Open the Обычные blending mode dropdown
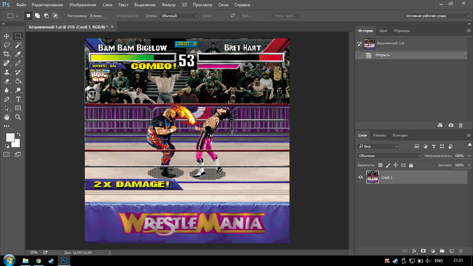This screenshot has width=473, height=266. 389,156
